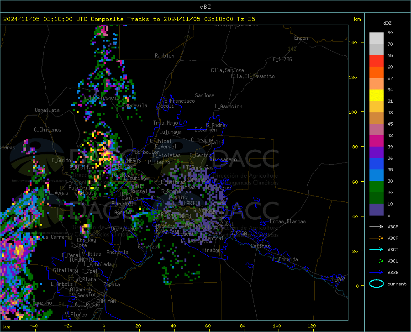Image resolution: width=411 pixels, height=332 pixels.
Task: Click the Tulumaya map label
Action: pyautogui.click(x=170, y=132)
